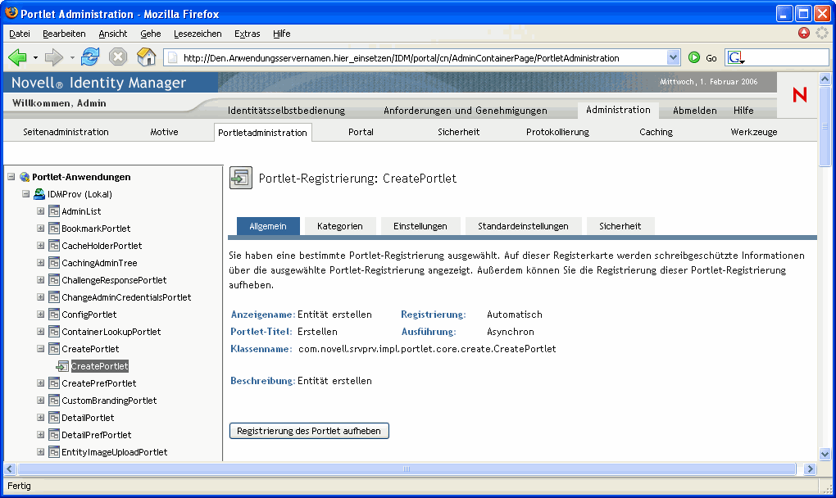Click the Klassenname value com.novell.srvprv.impl.portlet.core.create.CreatePortlet
The image size is (836, 498).
(427, 349)
